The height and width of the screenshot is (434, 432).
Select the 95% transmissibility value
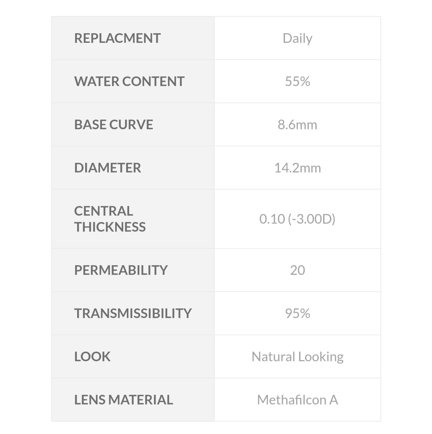pyautogui.click(x=297, y=314)
